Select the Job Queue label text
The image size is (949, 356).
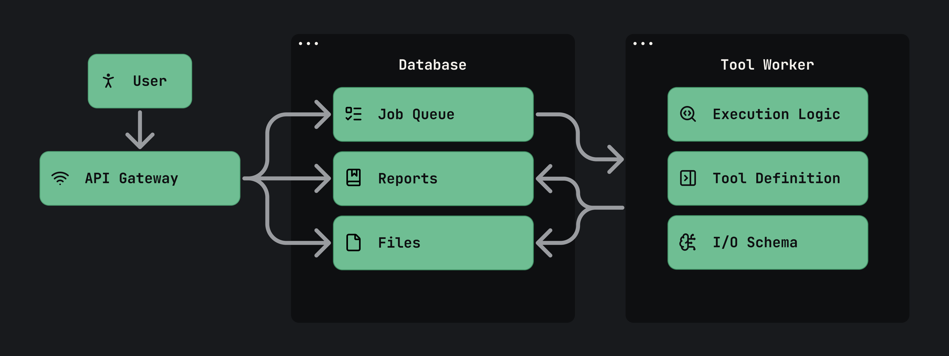click(416, 114)
